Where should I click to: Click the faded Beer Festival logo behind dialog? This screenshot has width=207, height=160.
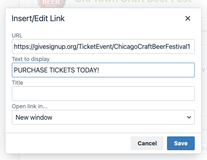click(51, 4)
